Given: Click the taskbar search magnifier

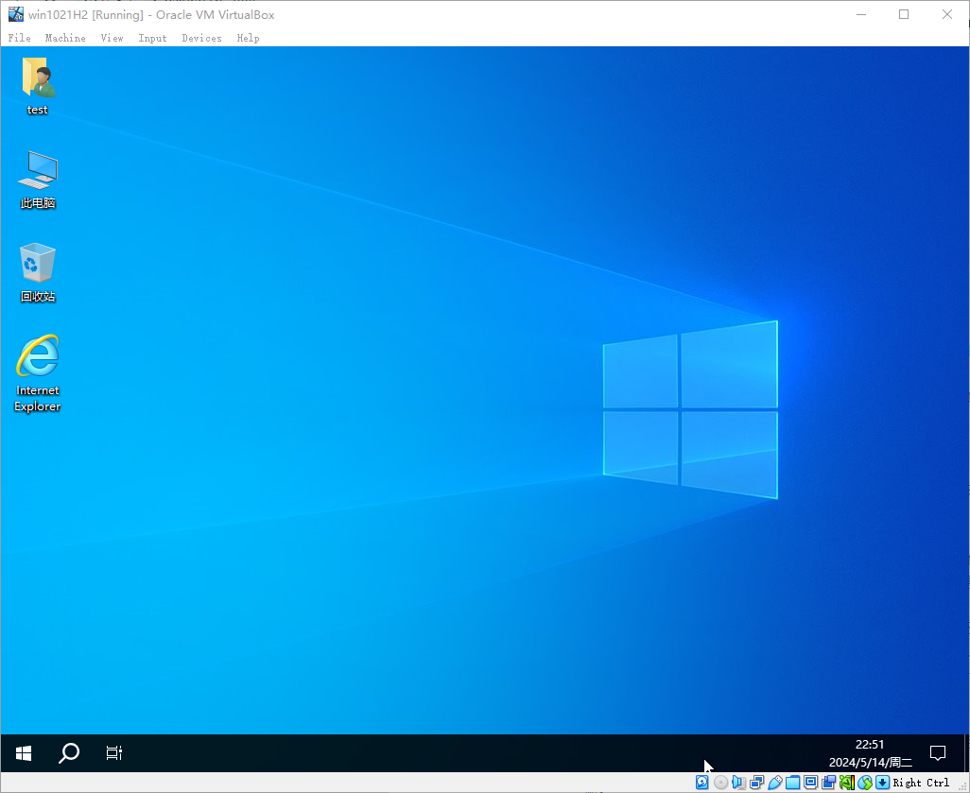Looking at the screenshot, I should (x=69, y=753).
